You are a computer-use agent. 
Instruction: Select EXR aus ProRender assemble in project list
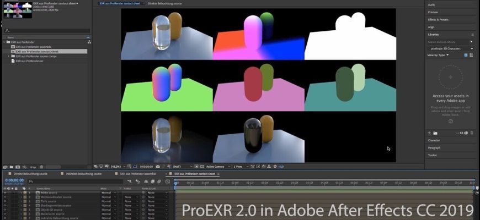[x=33, y=47]
